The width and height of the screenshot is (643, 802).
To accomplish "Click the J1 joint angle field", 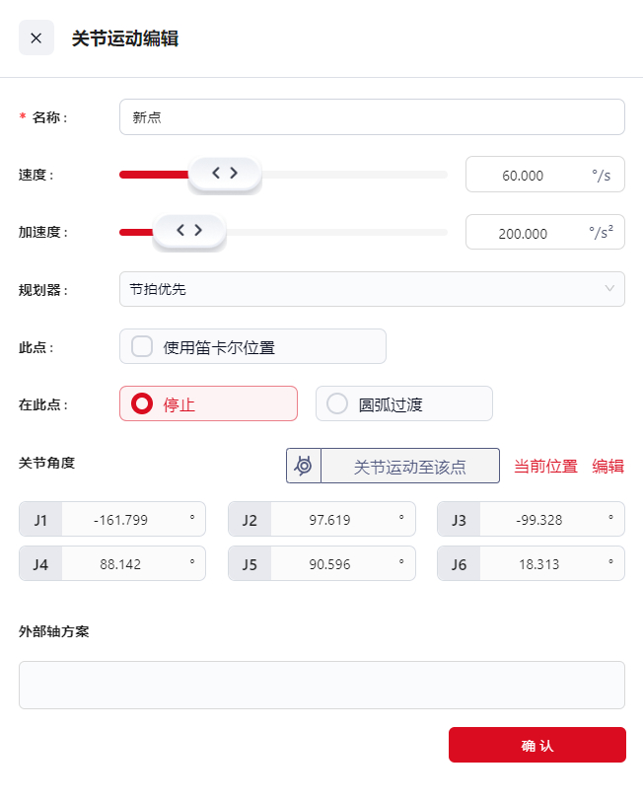I will (121, 519).
